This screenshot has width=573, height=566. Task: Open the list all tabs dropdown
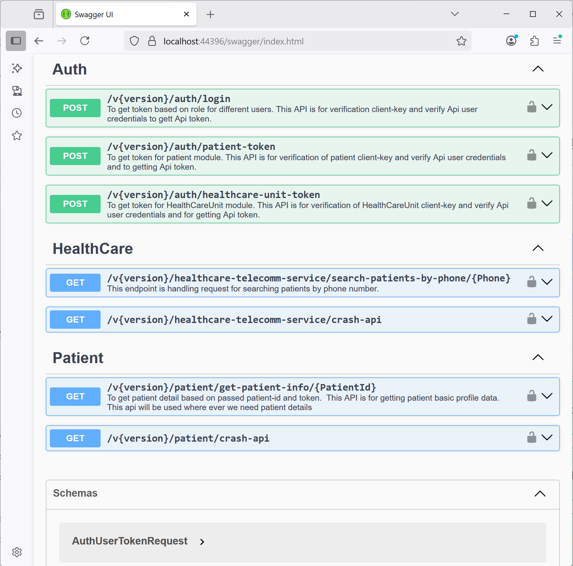tap(455, 14)
